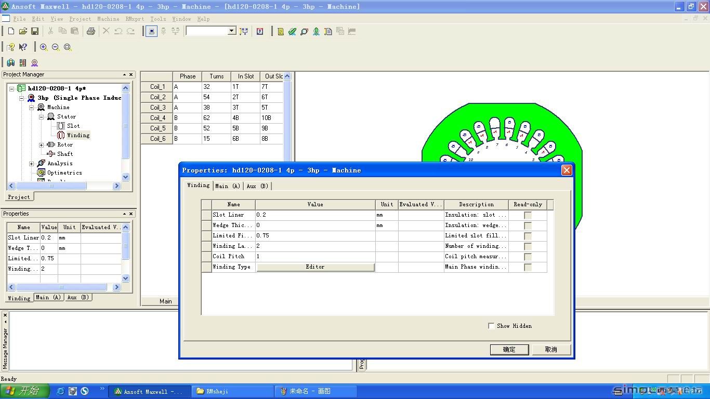Click the Delete X toolbar icon
Viewport: 710px width, 399px height.
106,31
